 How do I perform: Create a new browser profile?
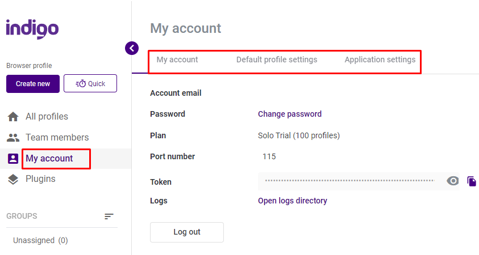33,84
